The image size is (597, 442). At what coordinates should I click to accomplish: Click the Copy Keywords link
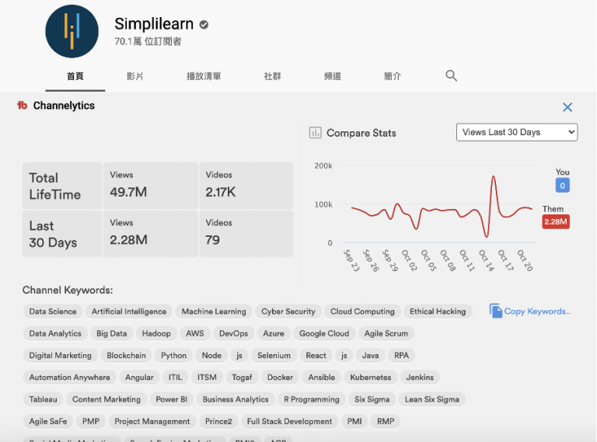(537, 311)
